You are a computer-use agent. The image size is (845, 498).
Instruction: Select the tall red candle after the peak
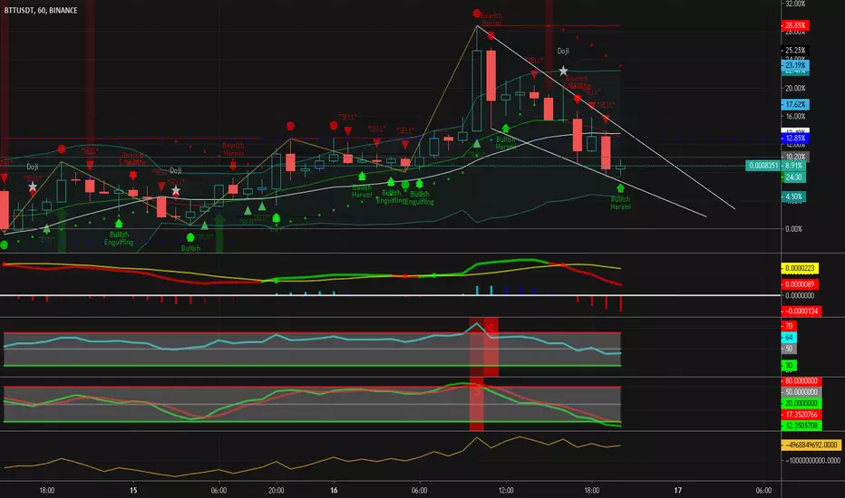490,75
